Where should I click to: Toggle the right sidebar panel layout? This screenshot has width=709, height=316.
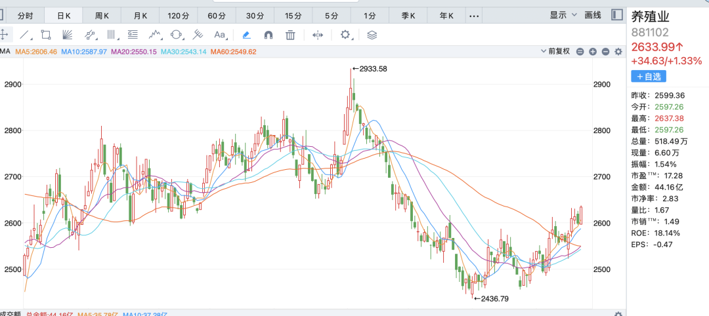[617, 14]
